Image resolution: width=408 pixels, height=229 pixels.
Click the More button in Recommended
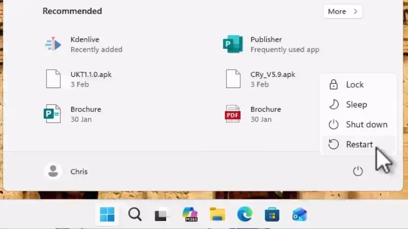pos(343,11)
